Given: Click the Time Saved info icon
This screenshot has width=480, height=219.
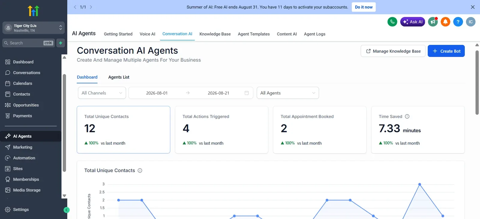Looking at the screenshot, I should [x=407, y=117].
